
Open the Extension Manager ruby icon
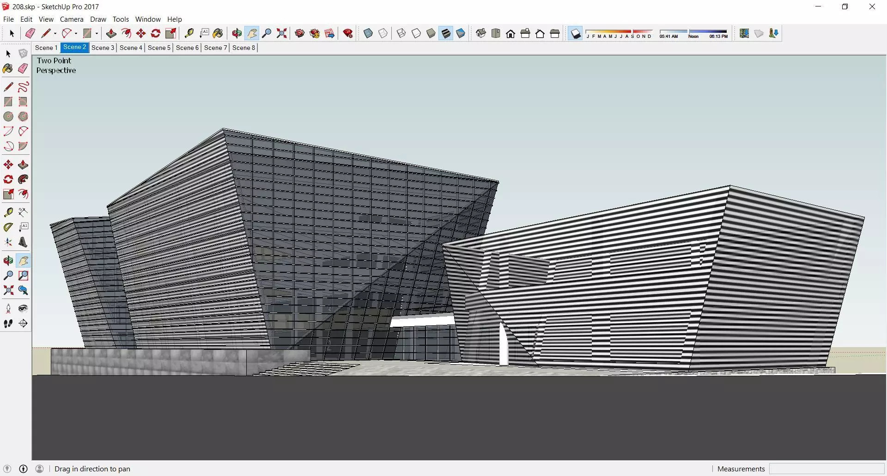[348, 33]
